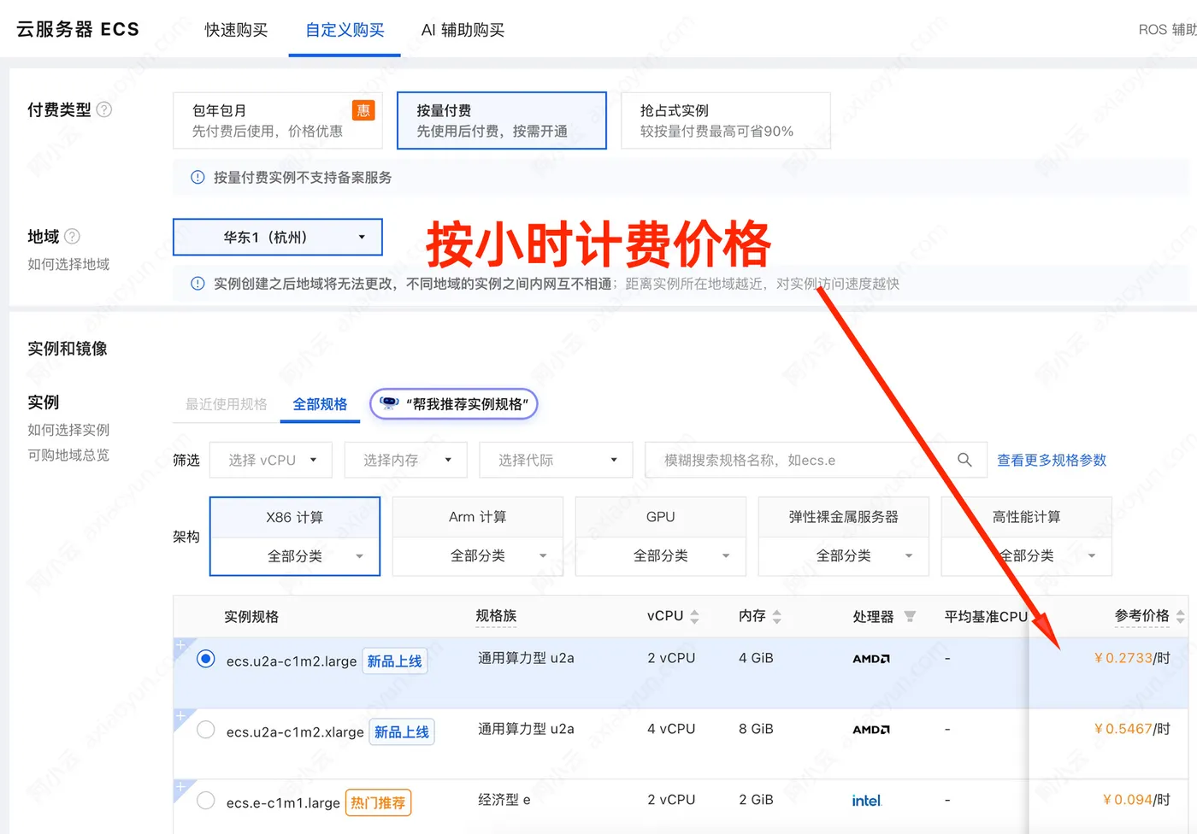Click the 新品上线 tag on ecs.u2a-c1m2.large
The width and height of the screenshot is (1197, 834).
(394, 661)
